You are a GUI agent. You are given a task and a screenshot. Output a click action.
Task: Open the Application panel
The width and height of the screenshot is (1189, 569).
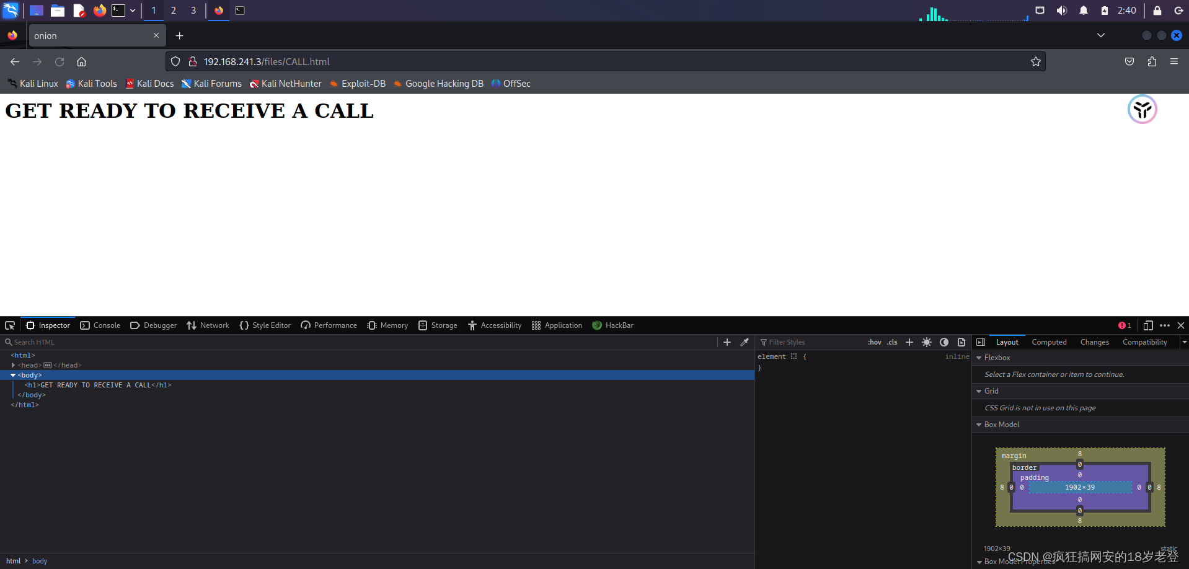[557, 325]
